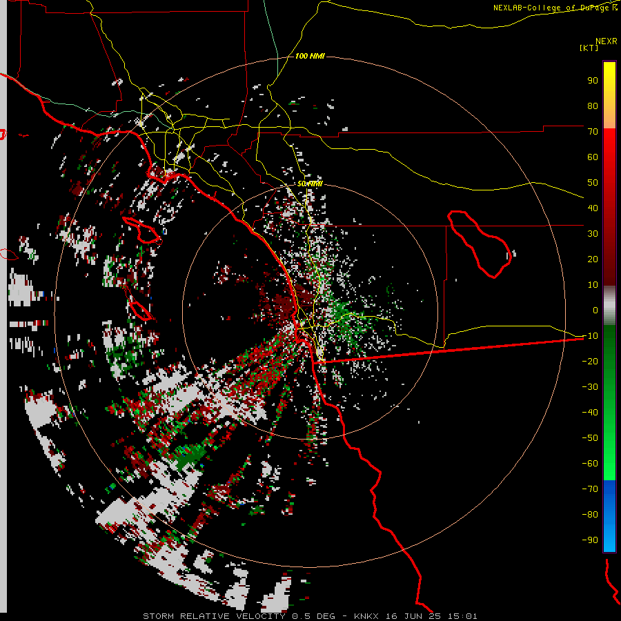Click the NEXLAB-College of DuPage credit text

point(555,8)
